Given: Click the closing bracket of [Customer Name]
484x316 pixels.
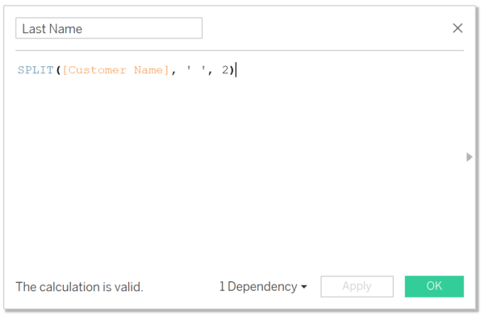Looking at the screenshot, I should click(x=166, y=70).
